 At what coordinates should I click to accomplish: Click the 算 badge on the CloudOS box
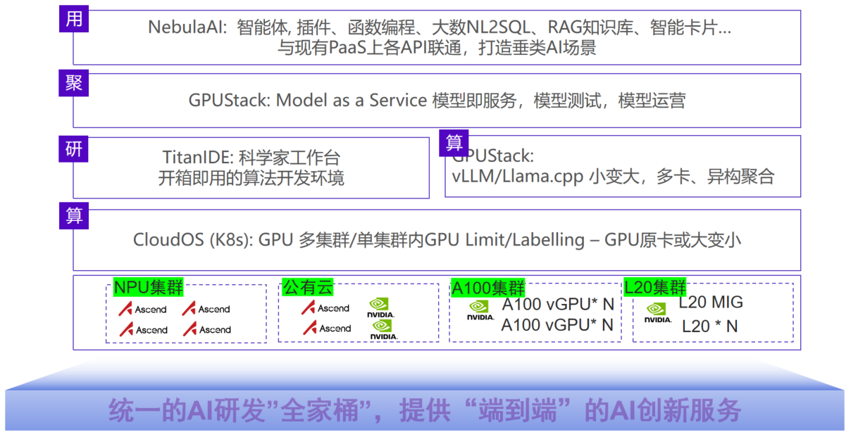74,216
